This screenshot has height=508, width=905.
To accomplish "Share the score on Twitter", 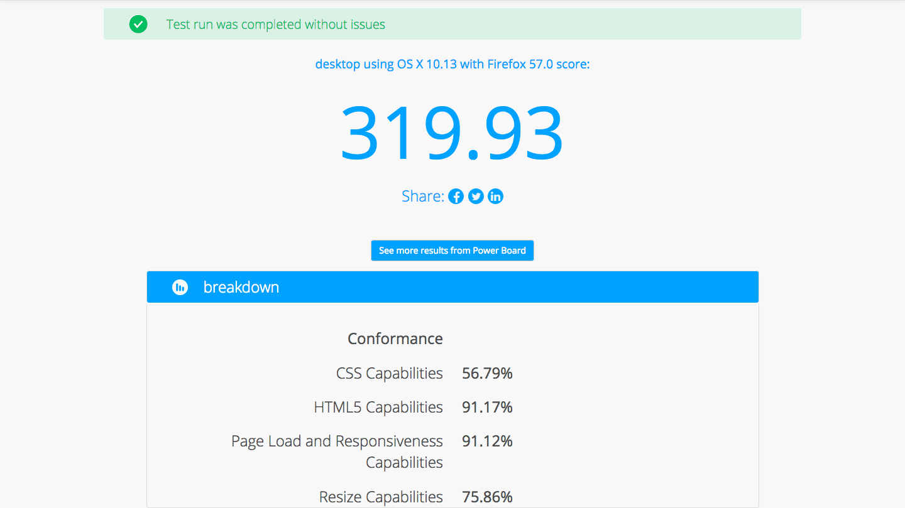I will [476, 197].
